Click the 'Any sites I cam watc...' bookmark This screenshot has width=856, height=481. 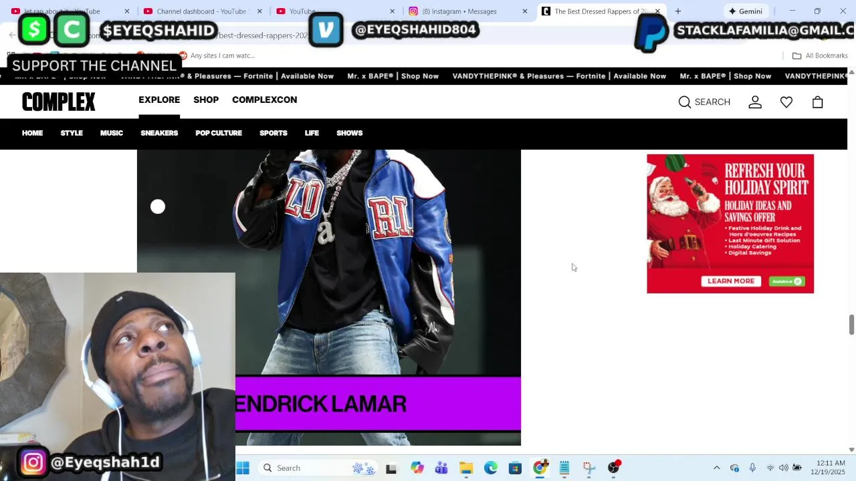[x=217, y=55]
